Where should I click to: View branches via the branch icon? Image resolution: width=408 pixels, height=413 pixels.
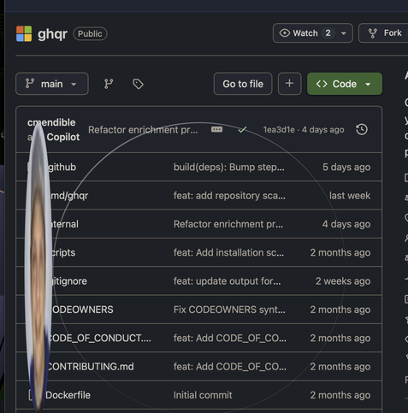click(x=109, y=84)
